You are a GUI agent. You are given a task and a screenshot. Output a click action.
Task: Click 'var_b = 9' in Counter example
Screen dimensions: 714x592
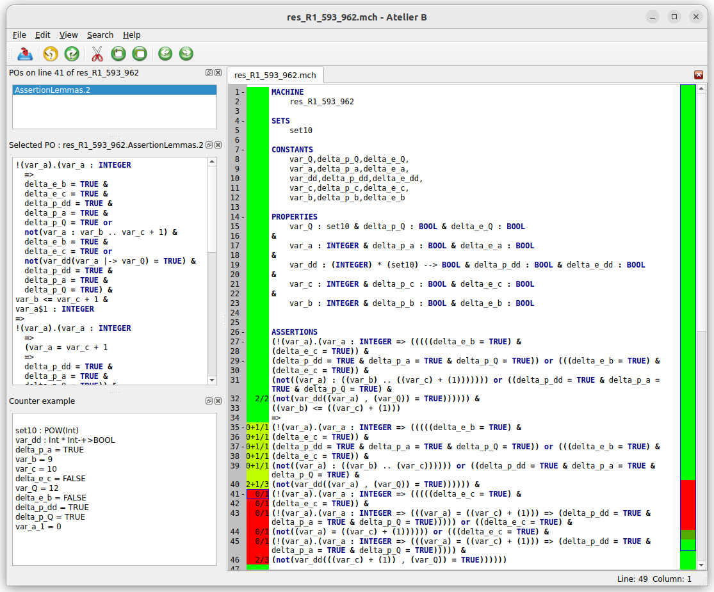click(34, 460)
